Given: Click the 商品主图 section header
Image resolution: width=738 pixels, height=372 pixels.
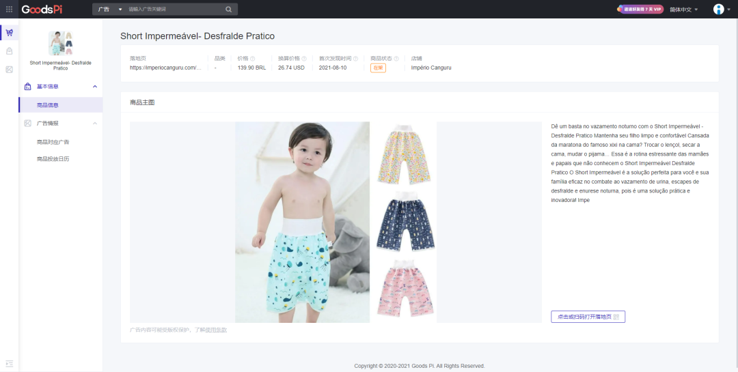Looking at the screenshot, I should (x=142, y=102).
